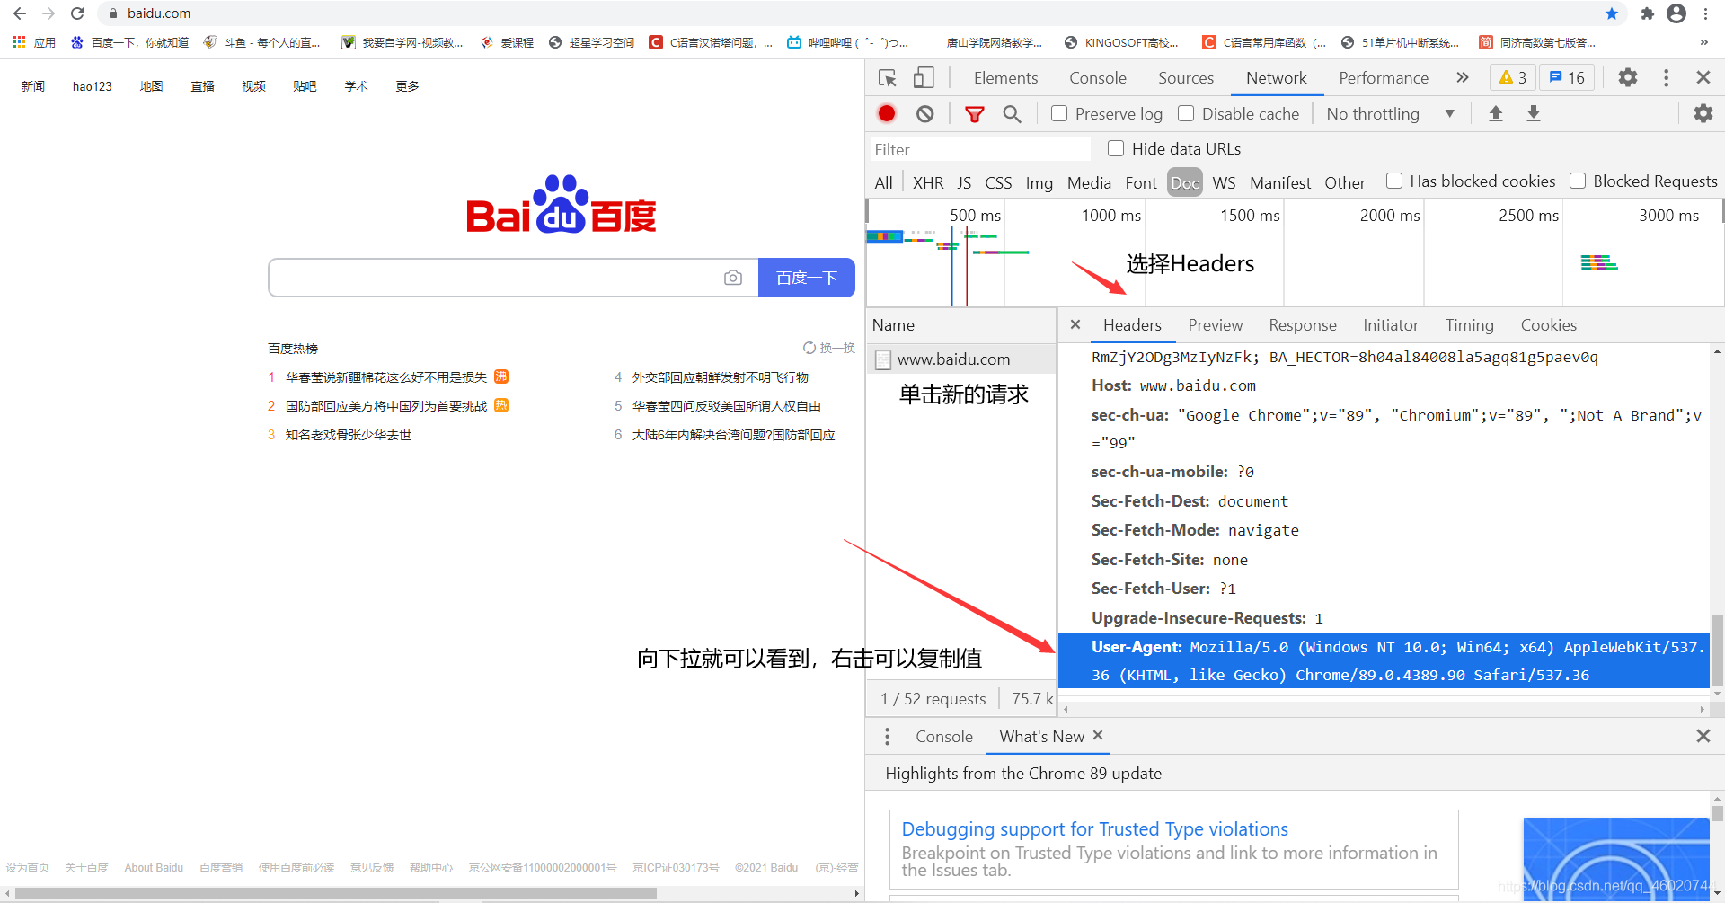Click the camera image search icon
The image size is (1725, 903).
click(733, 278)
